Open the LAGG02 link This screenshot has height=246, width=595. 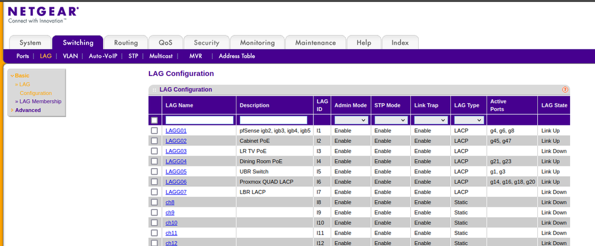(176, 141)
